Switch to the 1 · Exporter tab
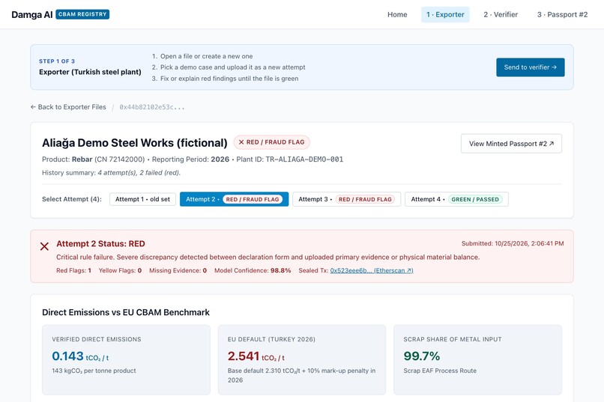The image size is (604, 402). [x=445, y=15]
